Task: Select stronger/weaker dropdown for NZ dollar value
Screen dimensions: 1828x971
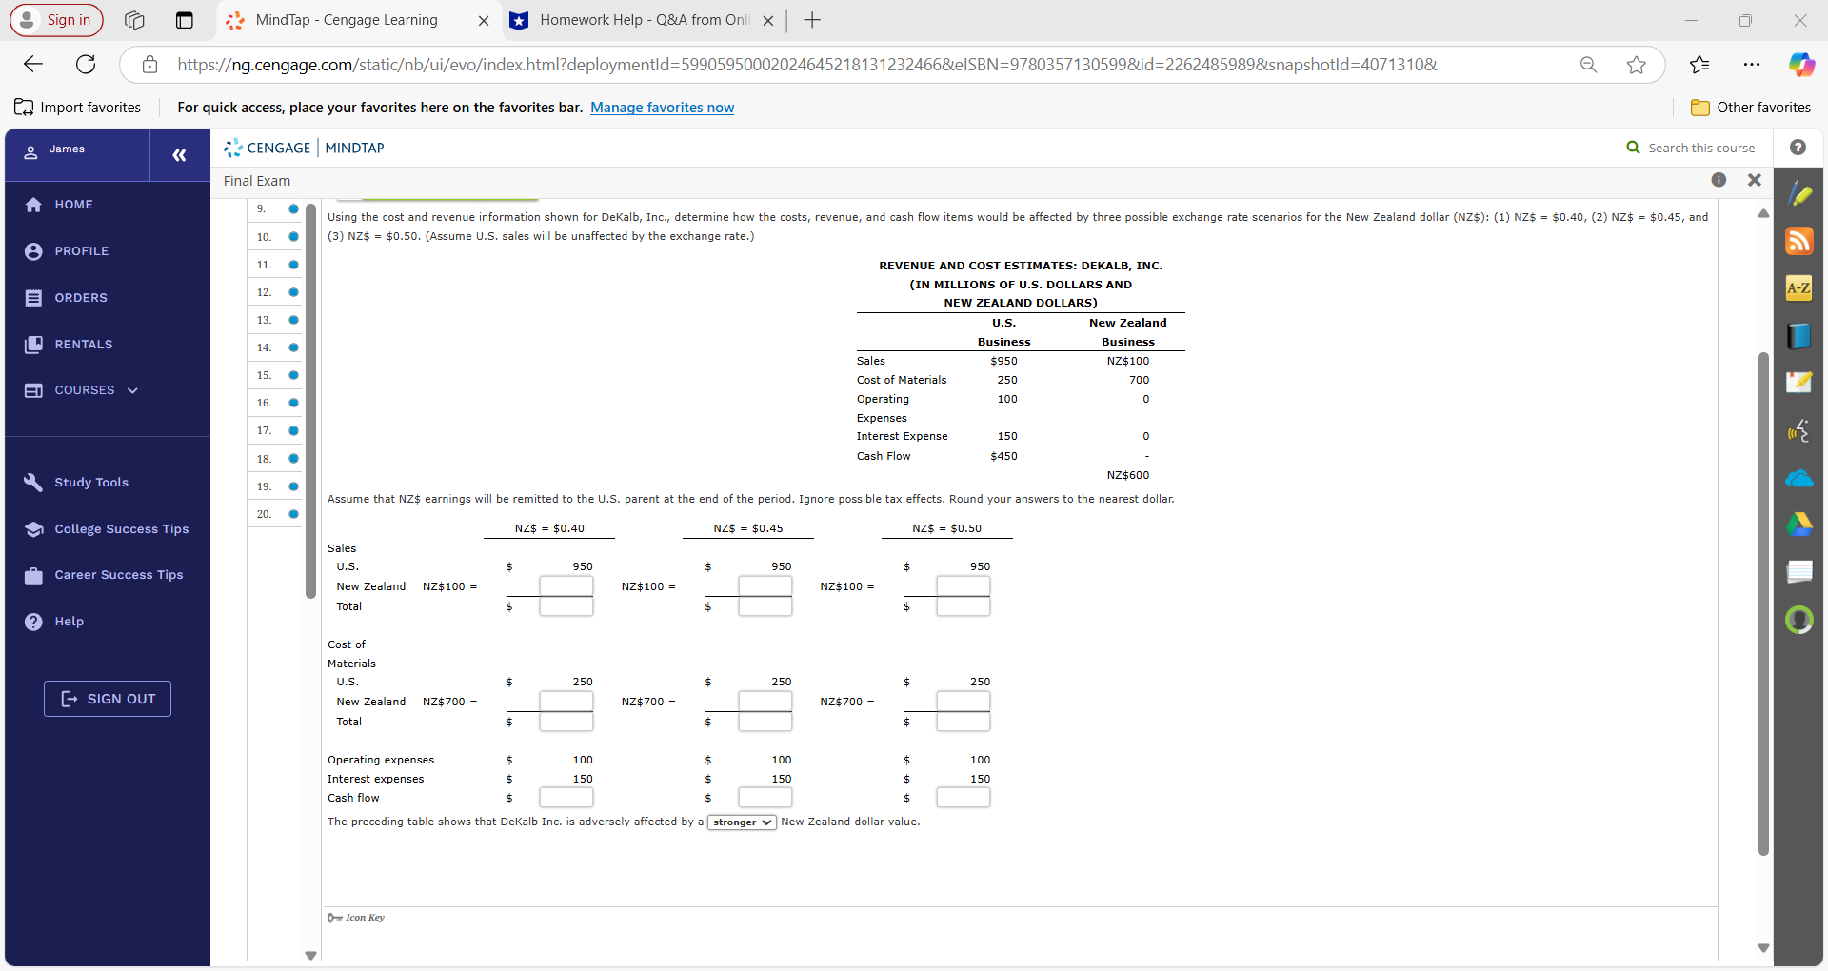Action: (x=742, y=822)
